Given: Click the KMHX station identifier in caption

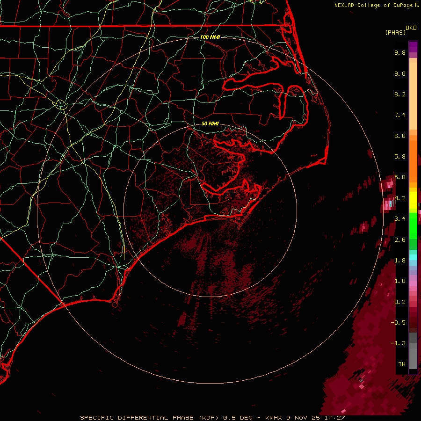Looking at the screenshot, I should pos(274,418).
